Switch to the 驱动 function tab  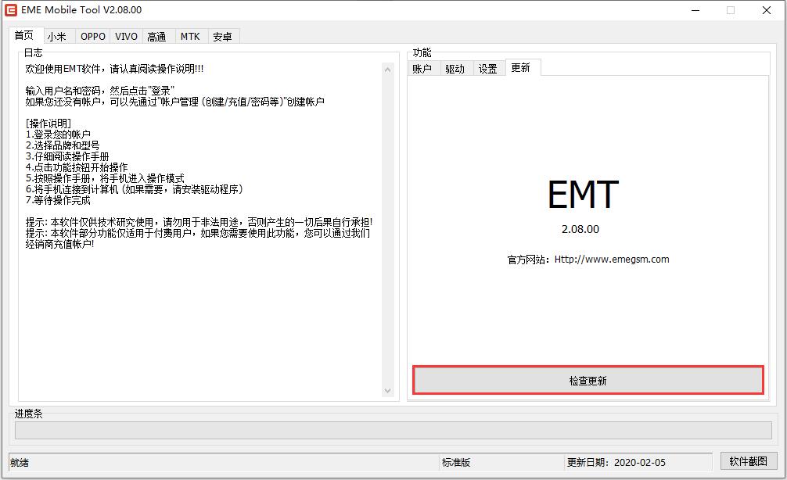[455, 69]
